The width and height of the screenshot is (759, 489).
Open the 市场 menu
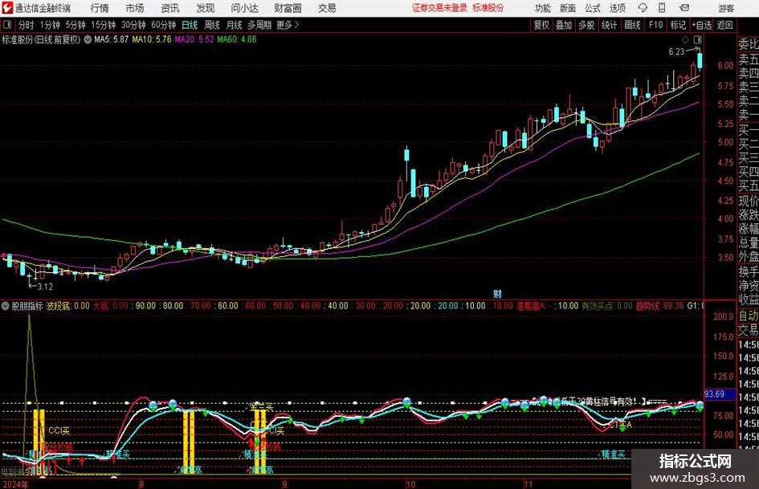click(135, 8)
